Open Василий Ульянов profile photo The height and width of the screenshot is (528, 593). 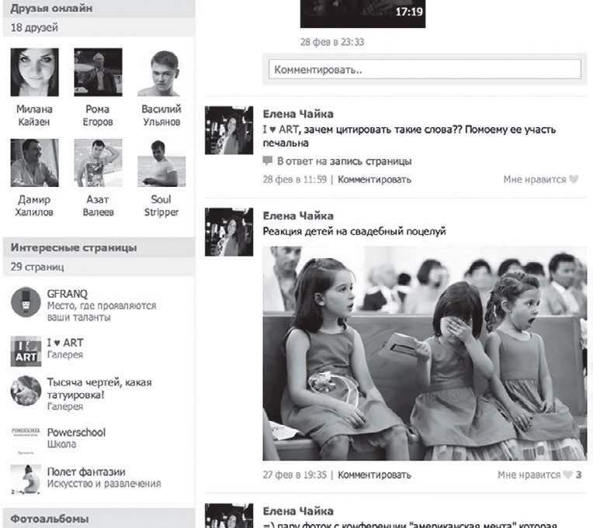click(x=161, y=72)
